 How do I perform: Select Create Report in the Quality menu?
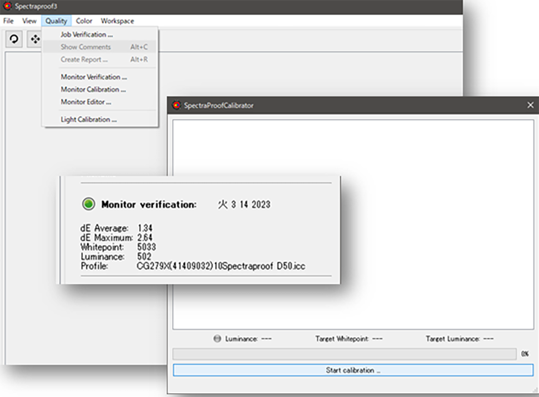(x=99, y=59)
